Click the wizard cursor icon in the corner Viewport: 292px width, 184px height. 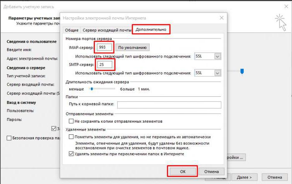(279, 20)
